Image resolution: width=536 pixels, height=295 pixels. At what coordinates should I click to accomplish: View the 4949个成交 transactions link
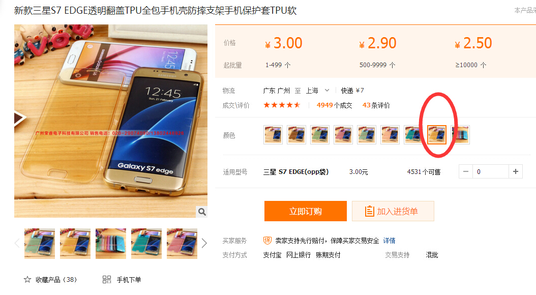click(x=334, y=105)
